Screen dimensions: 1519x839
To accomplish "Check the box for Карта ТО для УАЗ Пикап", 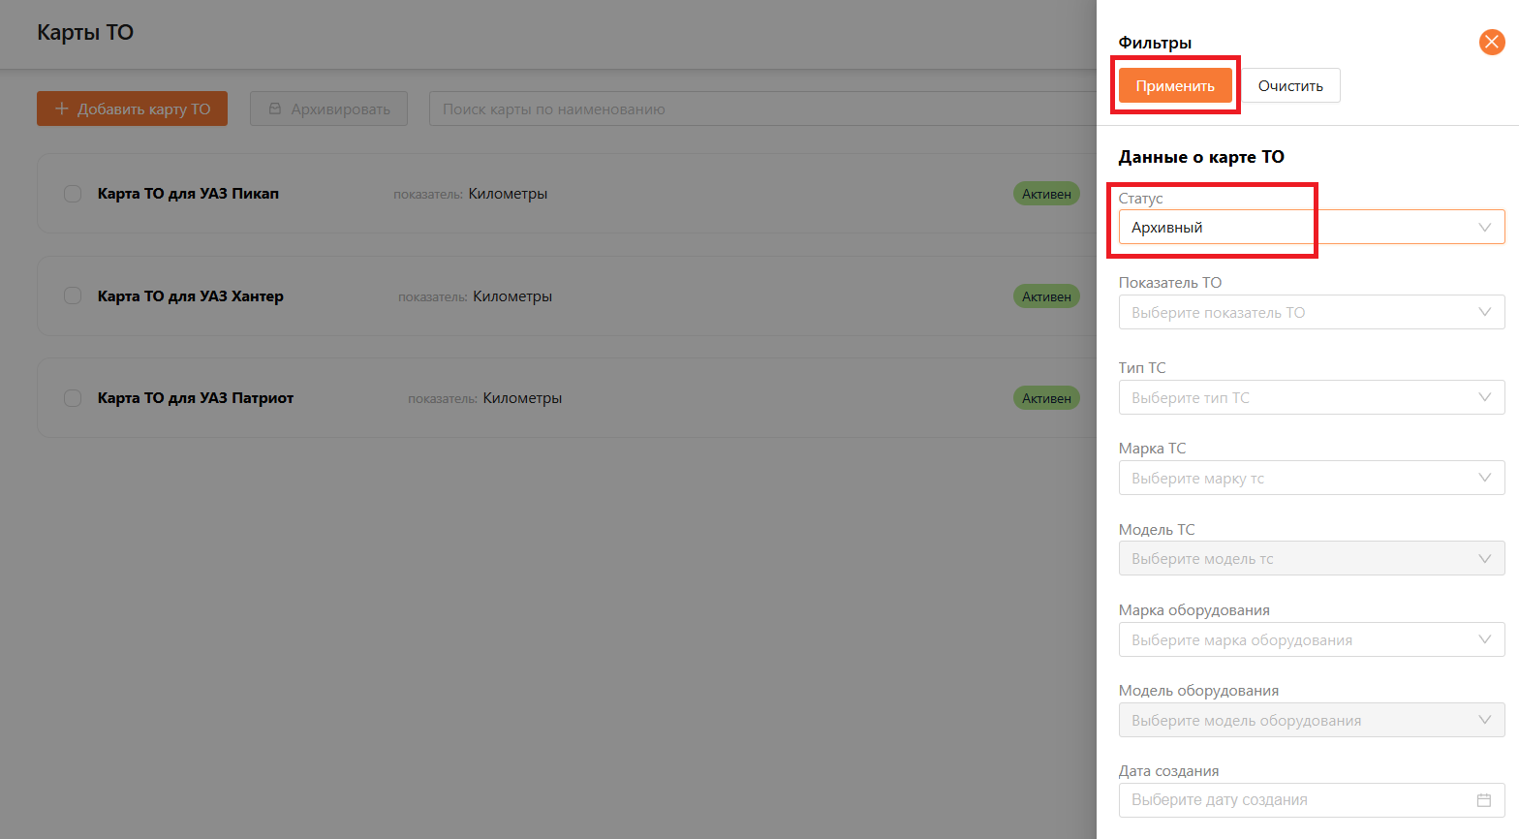I will point(73,194).
